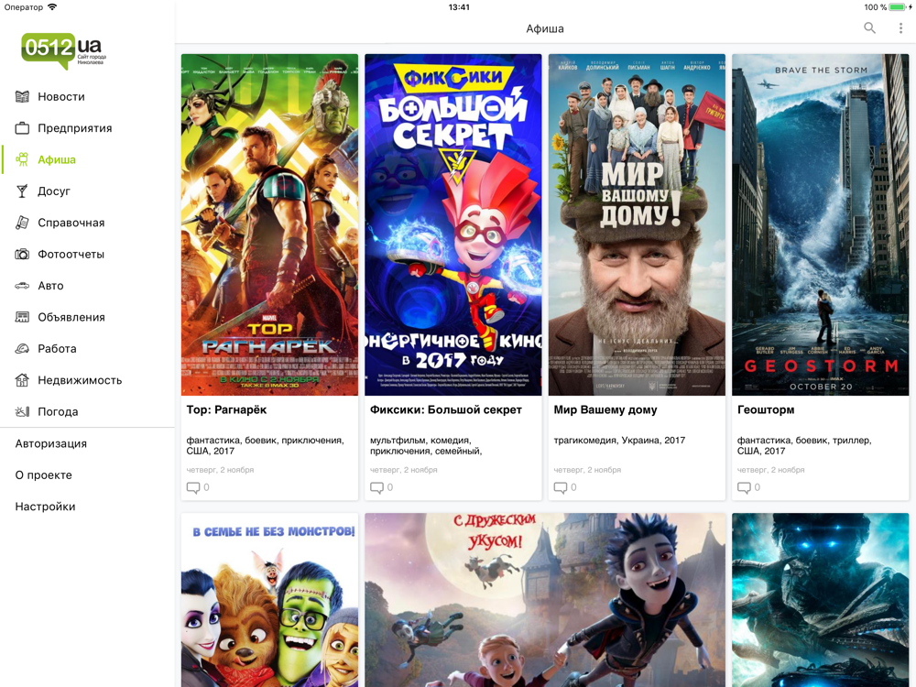The height and width of the screenshot is (687, 916).
Task: Open the Тор: Рагнарёк movie title
Action: click(x=226, y=410)
